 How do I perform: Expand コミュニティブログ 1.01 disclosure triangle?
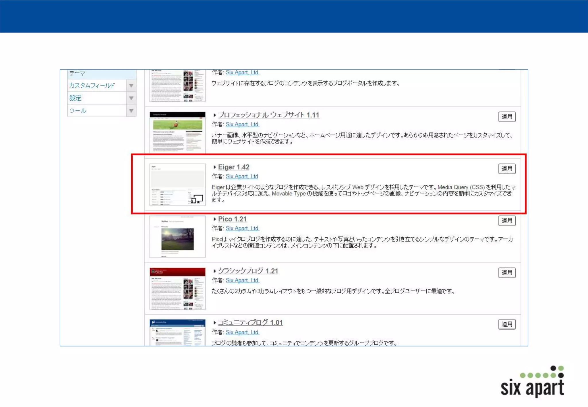pyautogui.click(x=214, y=323)
